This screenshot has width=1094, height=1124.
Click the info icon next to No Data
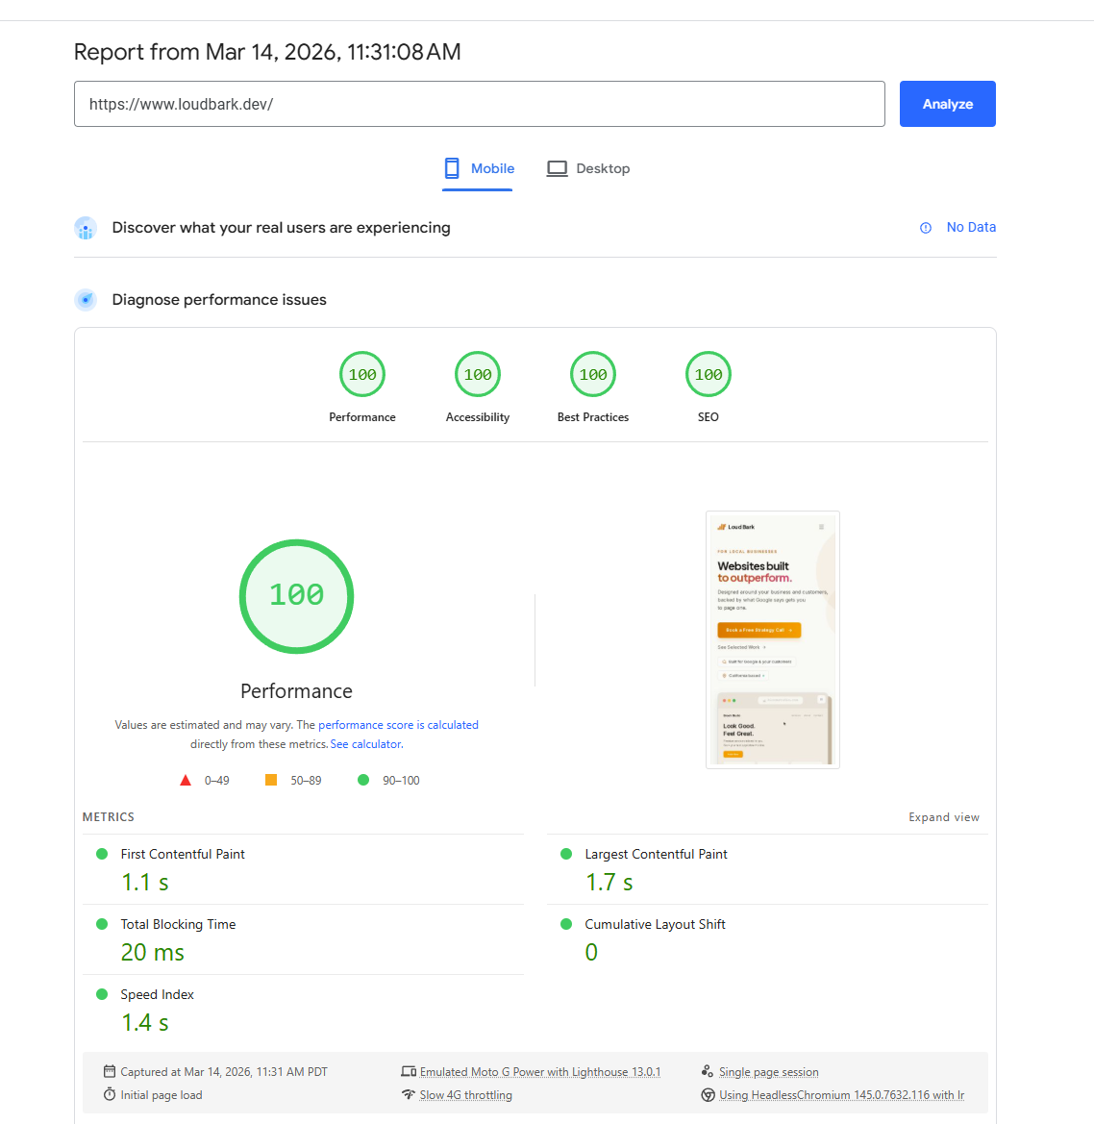point(925,227)
